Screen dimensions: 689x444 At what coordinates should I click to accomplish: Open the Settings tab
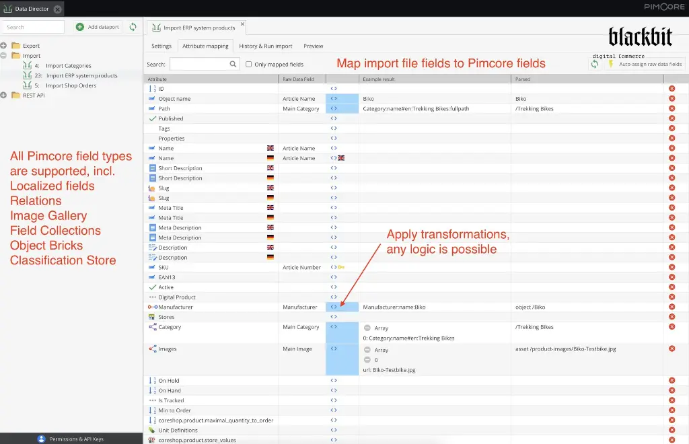[161, 46]
